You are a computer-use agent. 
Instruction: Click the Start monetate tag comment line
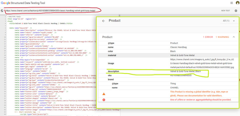pyautogui.click(x=27, y=112)
